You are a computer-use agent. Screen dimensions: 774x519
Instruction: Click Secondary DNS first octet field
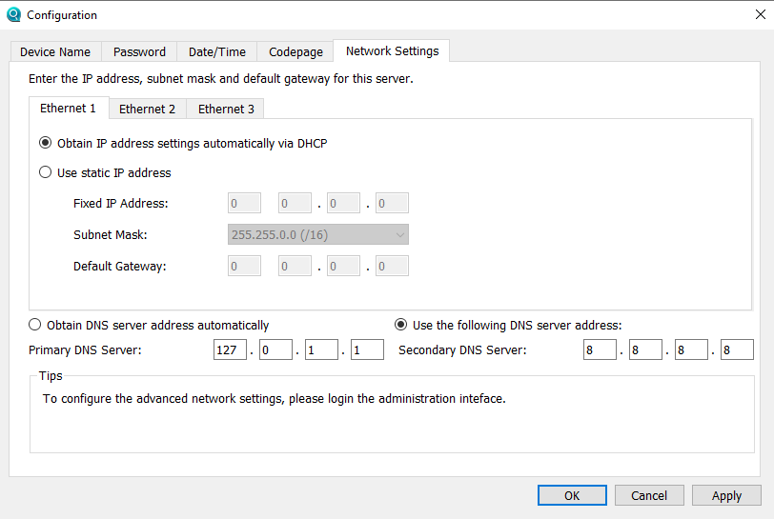[600, 349]
